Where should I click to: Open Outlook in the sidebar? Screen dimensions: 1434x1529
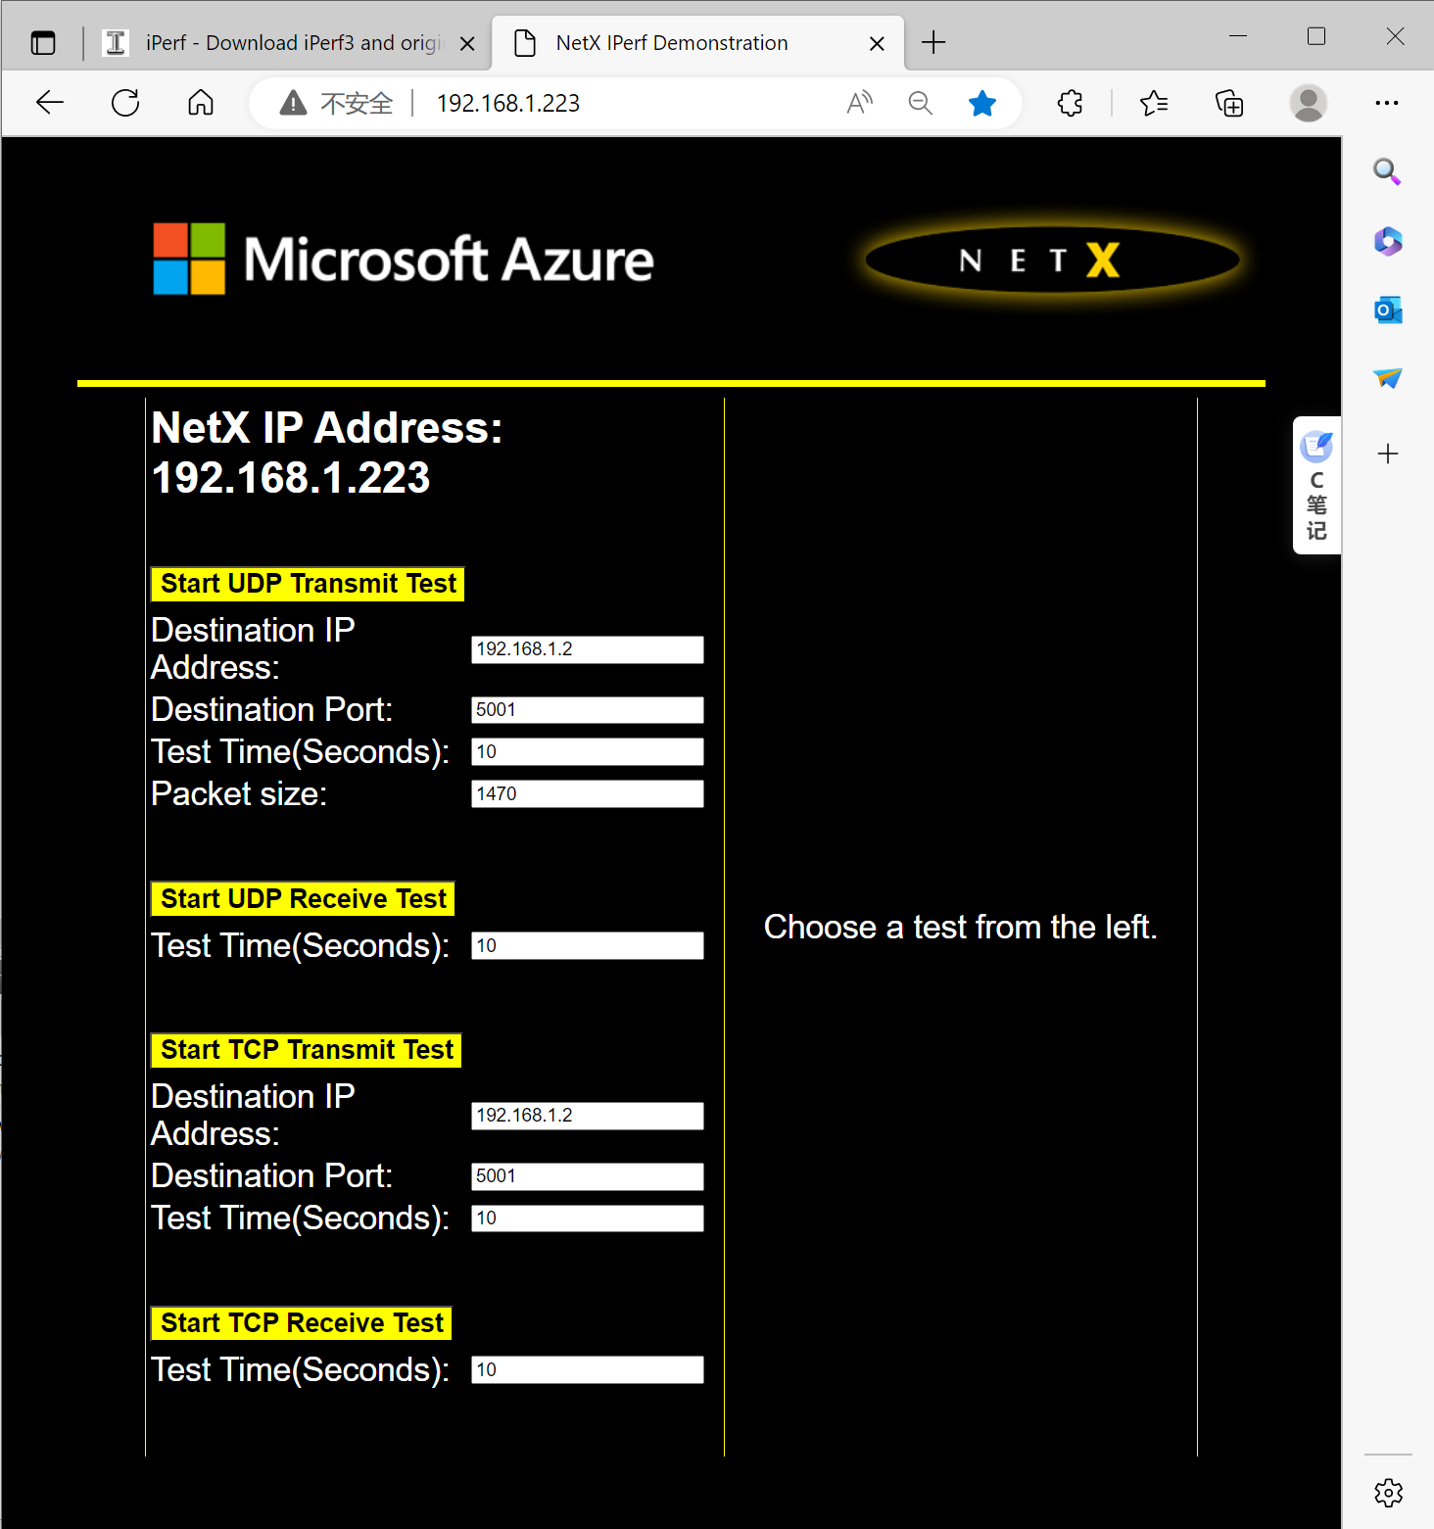point(1387,310)
